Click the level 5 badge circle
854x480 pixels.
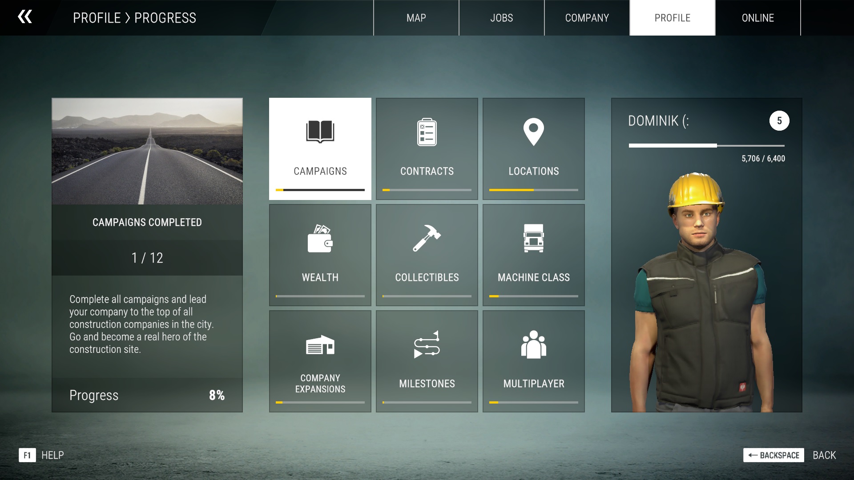tap(779, 121)
